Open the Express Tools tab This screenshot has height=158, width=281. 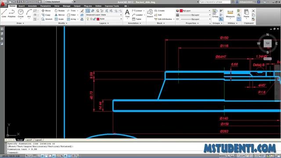[112, 6]
